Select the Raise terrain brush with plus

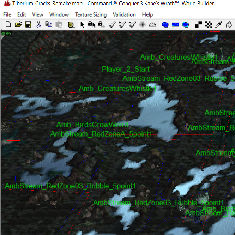(122, 24)
